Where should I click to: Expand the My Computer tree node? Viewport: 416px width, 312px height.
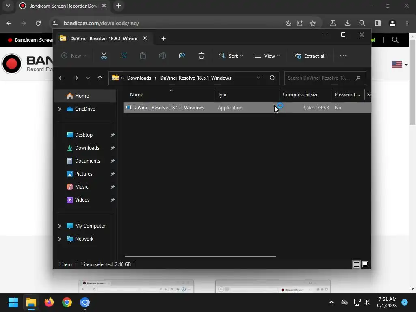click(x=59, y=226)
